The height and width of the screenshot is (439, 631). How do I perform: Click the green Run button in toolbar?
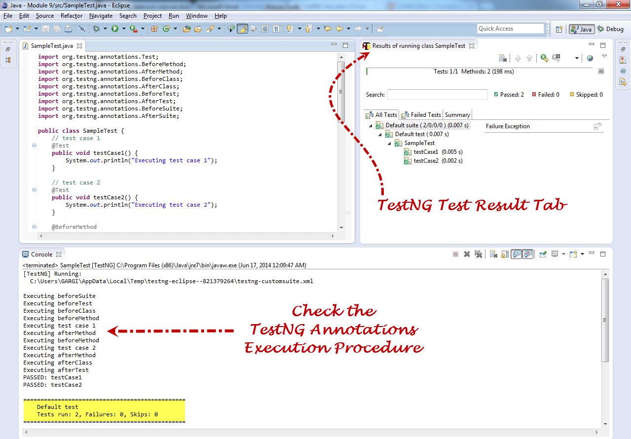click(115, 29)
